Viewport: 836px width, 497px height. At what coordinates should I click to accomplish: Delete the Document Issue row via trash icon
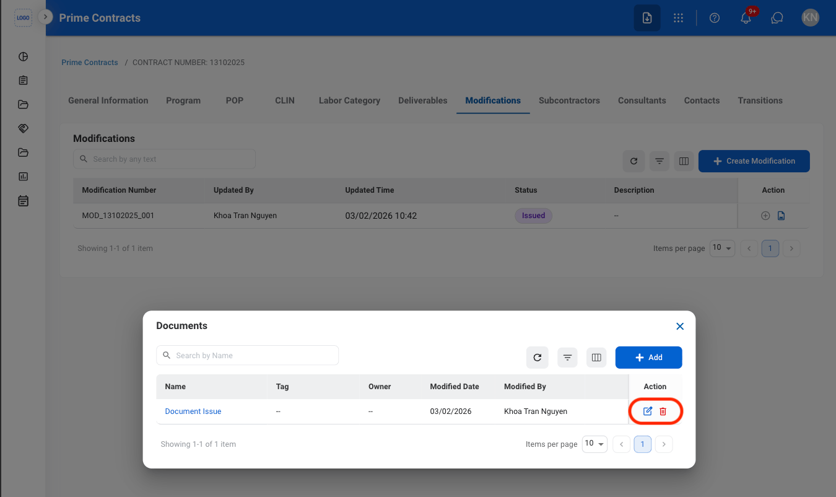663,411
